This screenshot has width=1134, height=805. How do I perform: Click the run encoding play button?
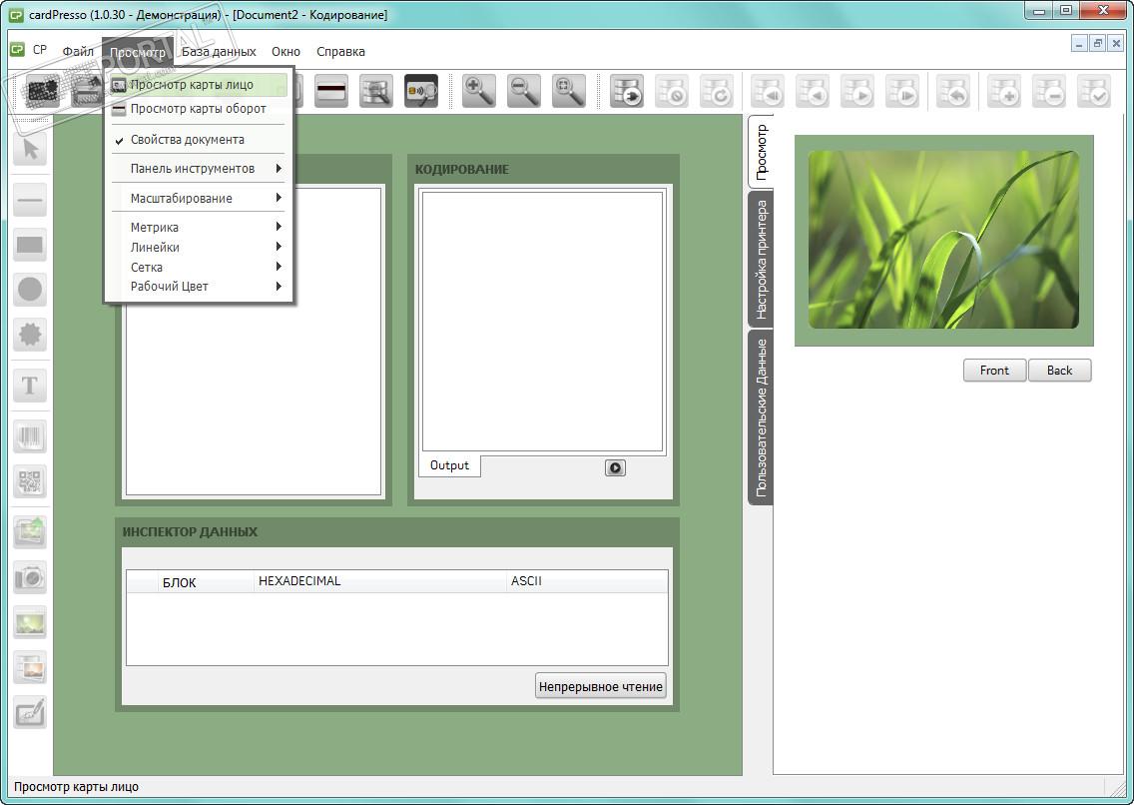[616, 468]
